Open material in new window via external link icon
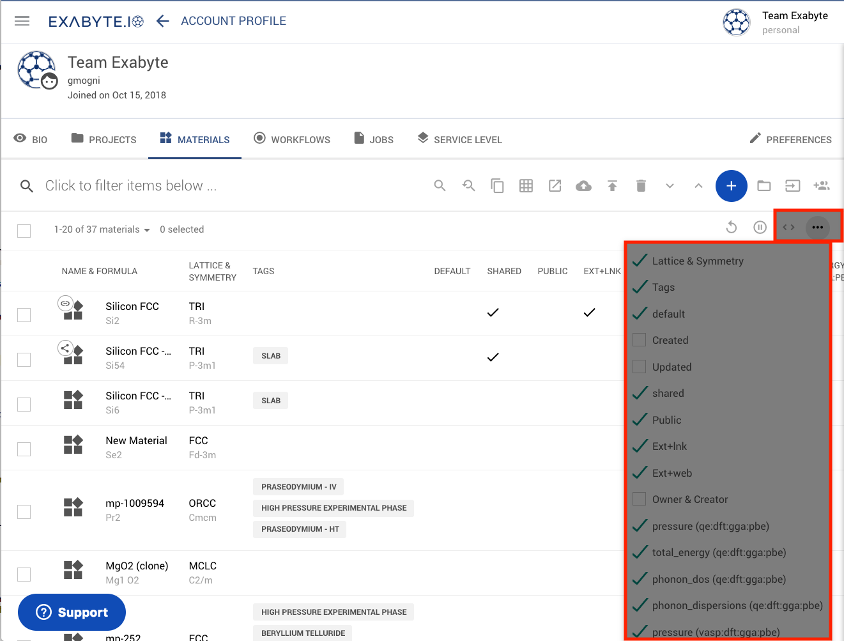Viewport: 844px width, 641px height. tap(555, 185)
